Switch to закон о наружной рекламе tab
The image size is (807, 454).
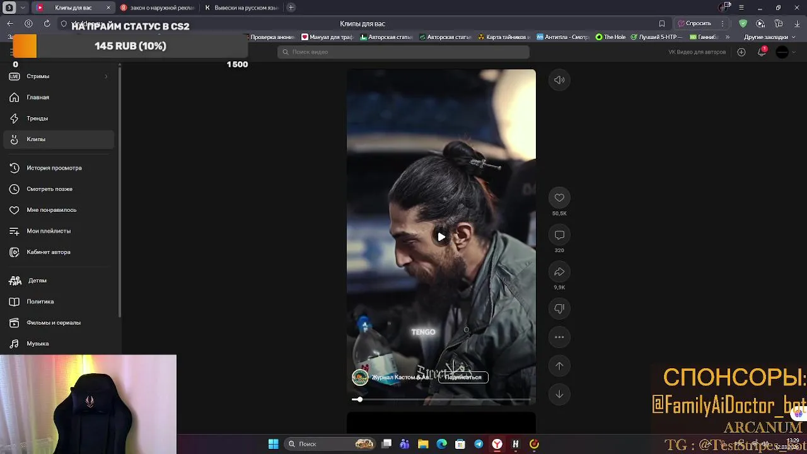[158, 8]
